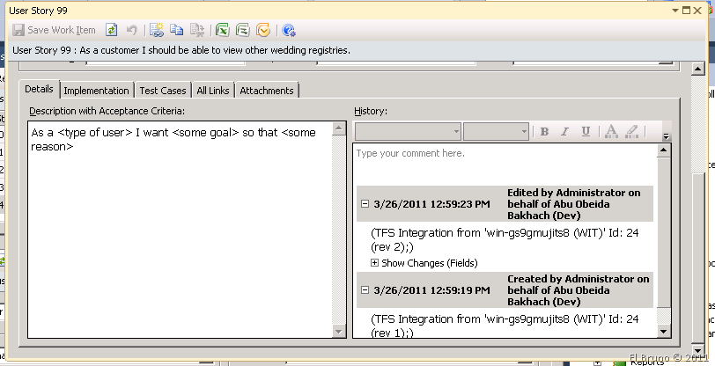Open work item in Outlook
The width and height of the screenshot is (715, 366).
262,30
